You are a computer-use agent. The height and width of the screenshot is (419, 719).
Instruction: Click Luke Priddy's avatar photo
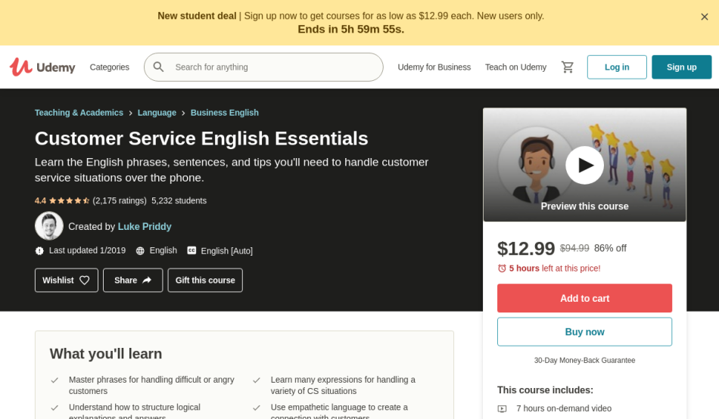[49, 226]
